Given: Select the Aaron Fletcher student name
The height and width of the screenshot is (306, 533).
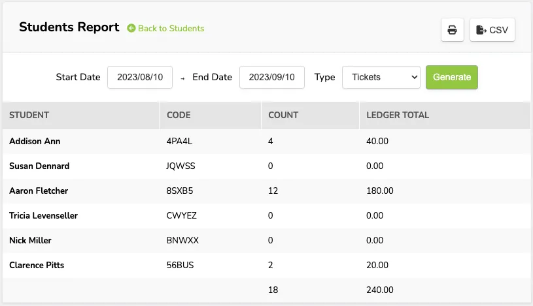Looking at the screenshot, I should click(39, 191).
